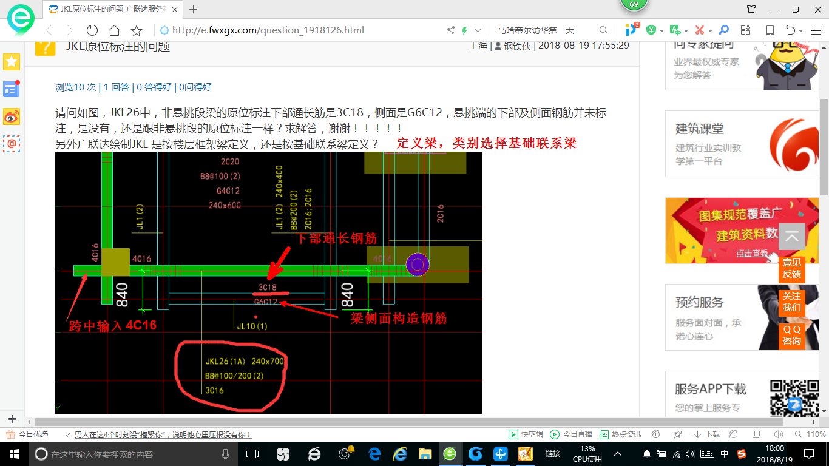829x466 pixels.
Task: Click the mobile device view icon
Action: [770, 30]
